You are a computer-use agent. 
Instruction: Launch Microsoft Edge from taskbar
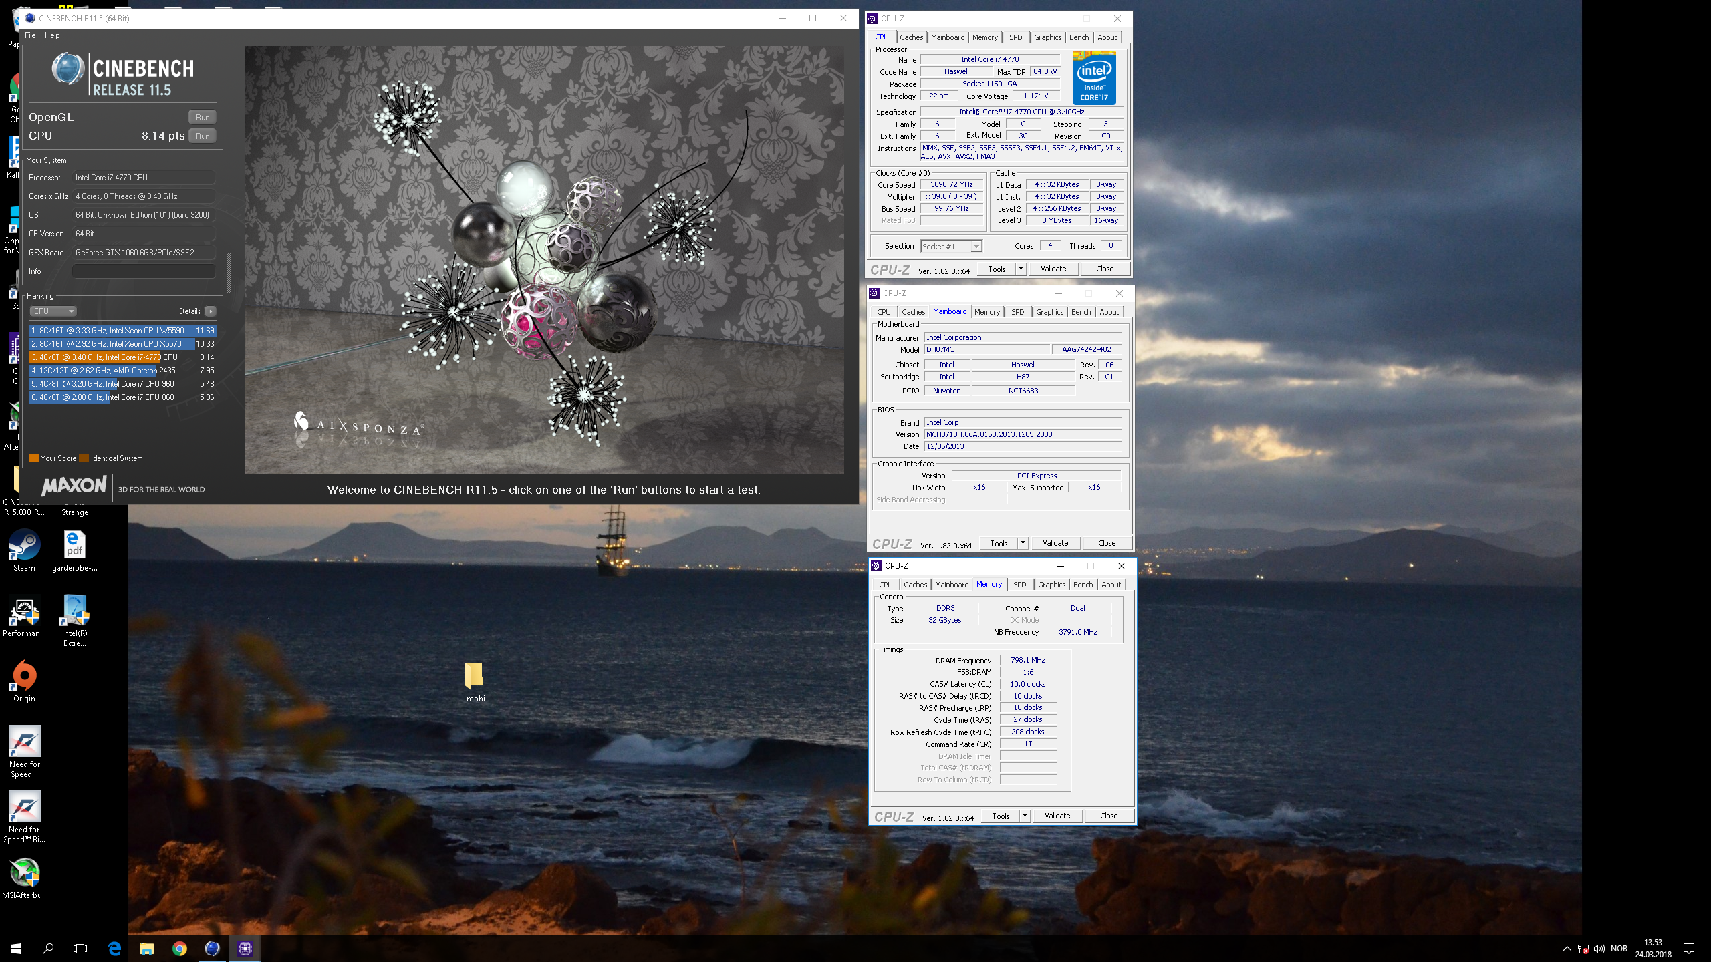point(114,948)
